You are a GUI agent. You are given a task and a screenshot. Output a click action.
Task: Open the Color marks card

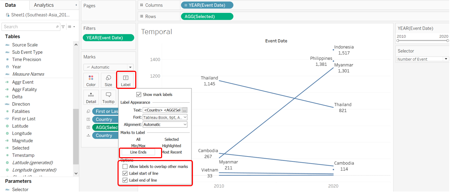point(91,80)
